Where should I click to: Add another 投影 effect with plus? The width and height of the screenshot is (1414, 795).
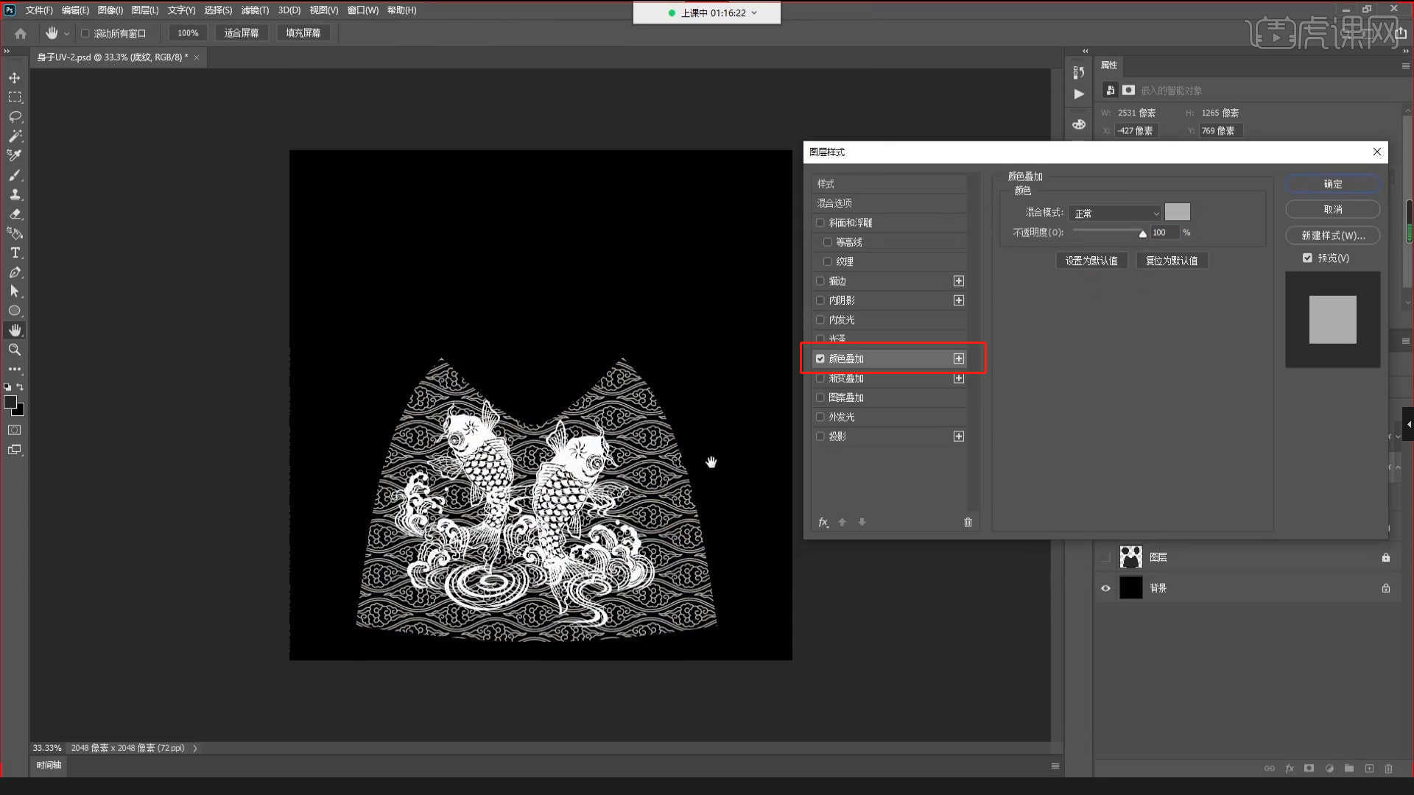pos(958,437)
